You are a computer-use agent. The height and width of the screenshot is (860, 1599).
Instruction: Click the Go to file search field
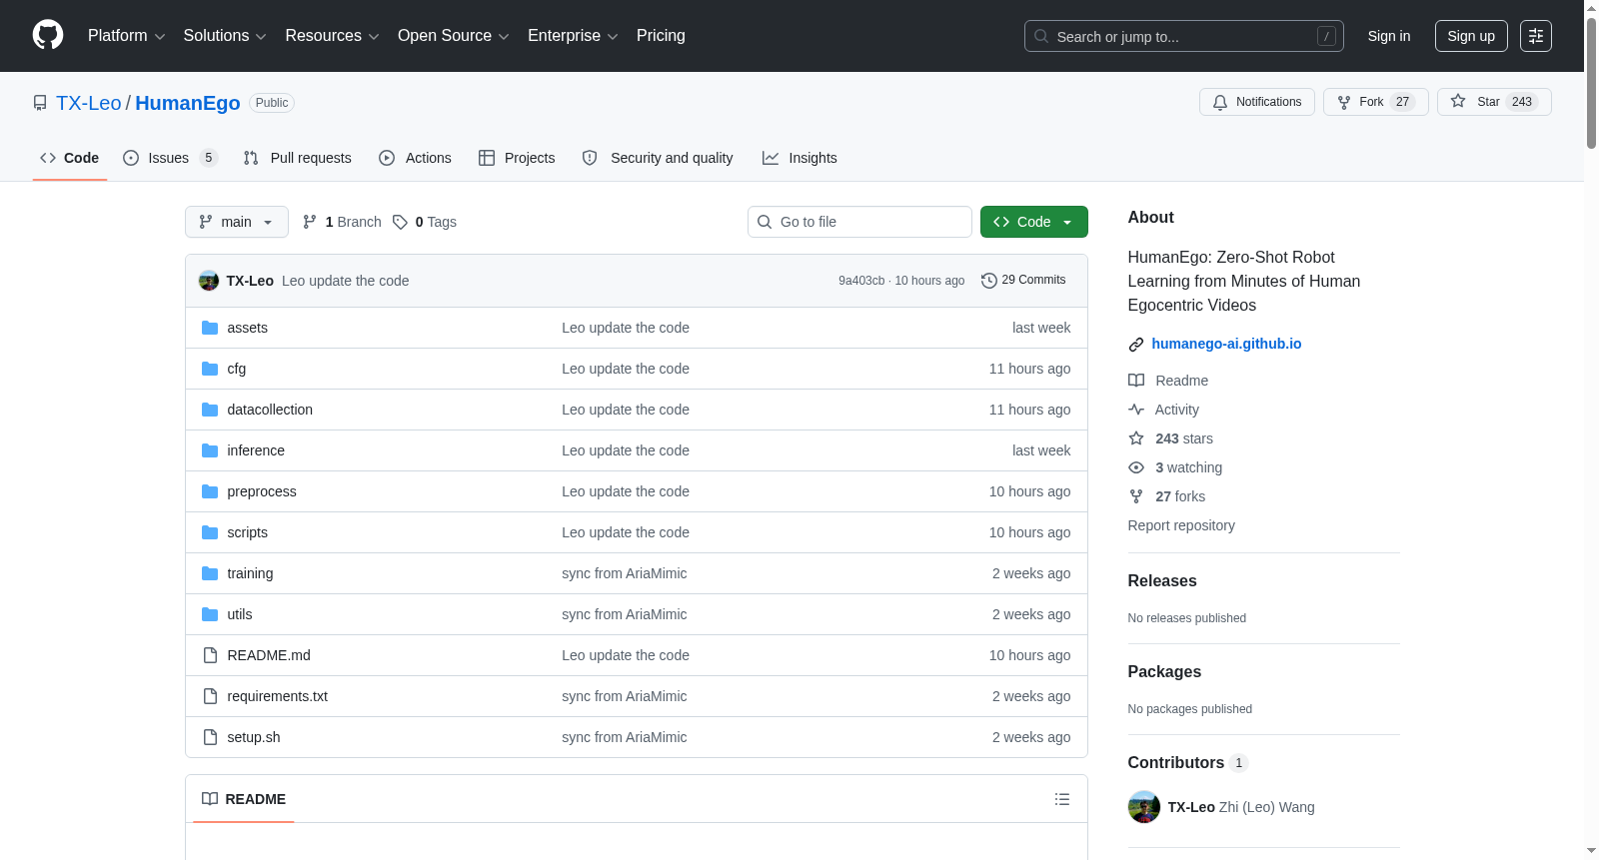(859, 222)
